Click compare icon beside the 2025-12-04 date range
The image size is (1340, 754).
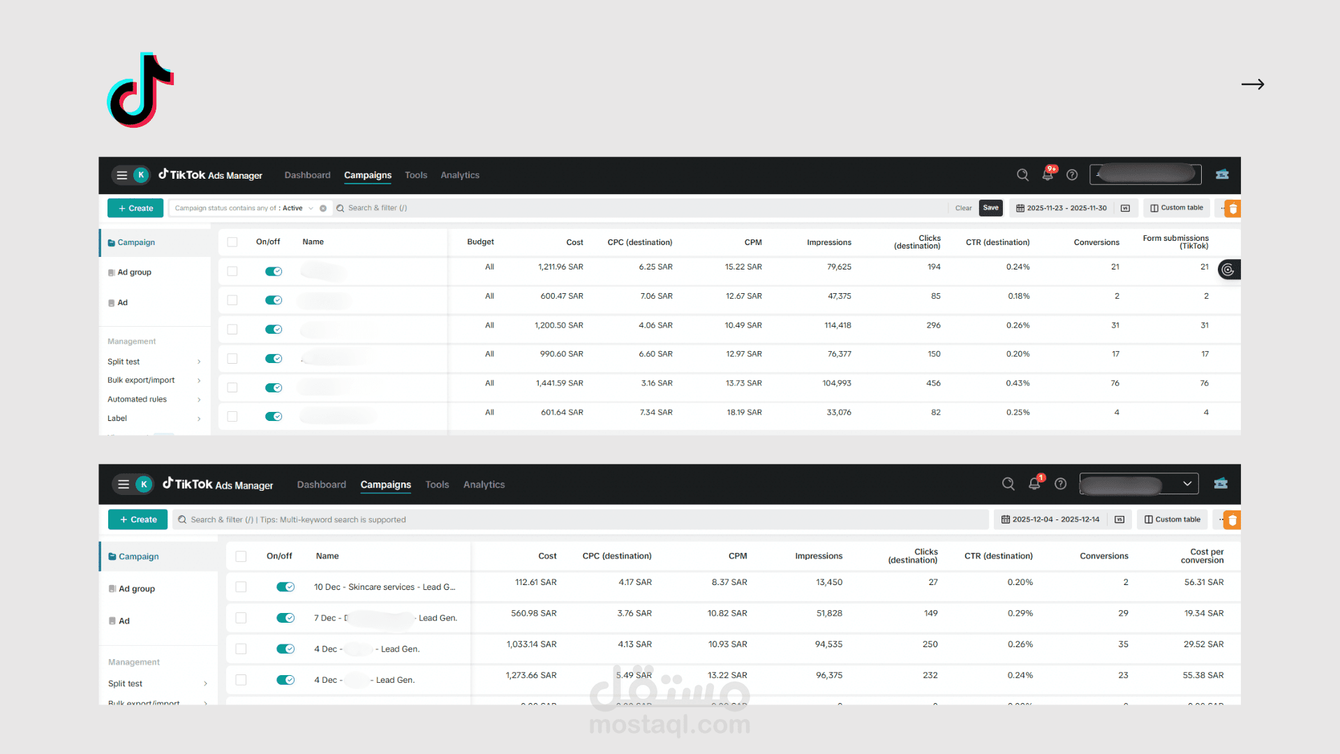[1119, 519]
